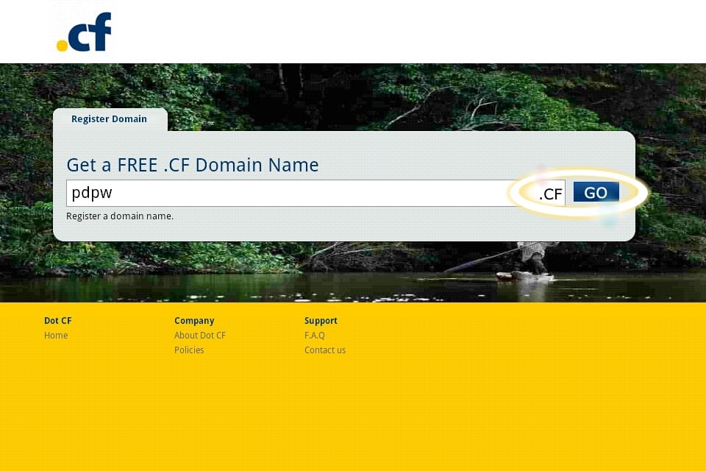Open the About Dot CF link
The width and height of the screenshot is (706, 471).
click(200, 336)
